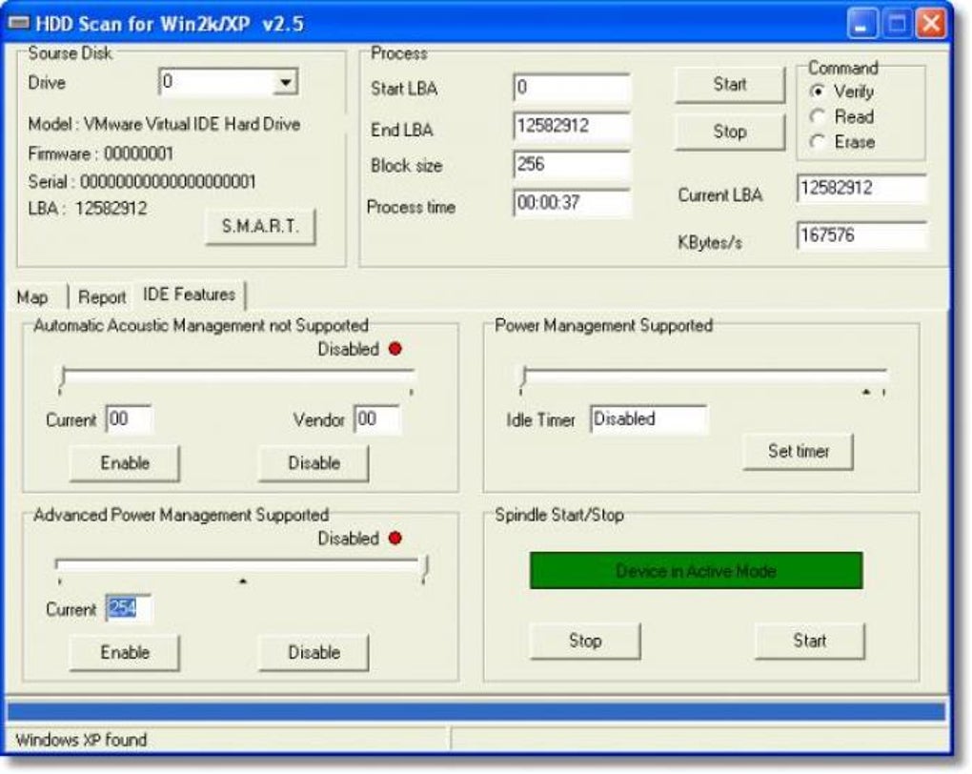Click the Current LBA field
Image resolution: width=972 pixels, height=774 pixels.
[861, 188]
